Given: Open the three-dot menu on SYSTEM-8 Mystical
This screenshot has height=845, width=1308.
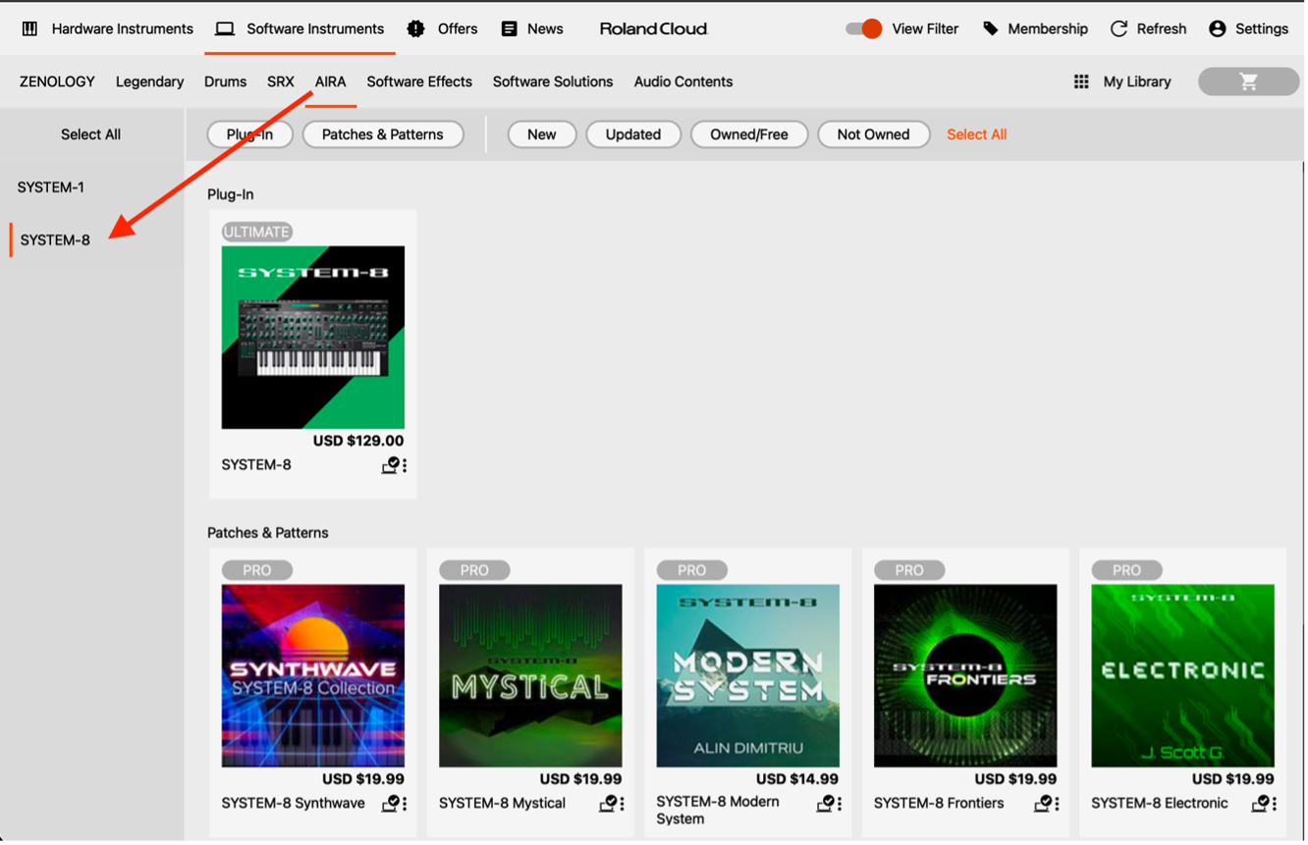Looking at the screenshot, I should 621,803.
